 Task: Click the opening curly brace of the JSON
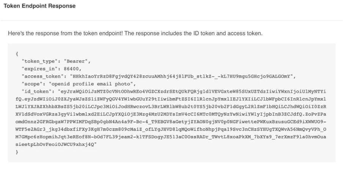pyautogui.click(x=17, y=53)
